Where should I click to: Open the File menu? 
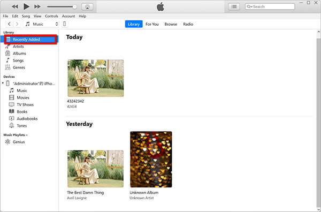tap(5, 16)
